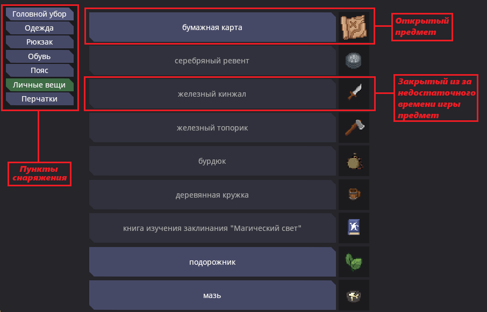Select the подорожник item button
487x312 pixels.
pyautogui.click(x=212, y=262)
